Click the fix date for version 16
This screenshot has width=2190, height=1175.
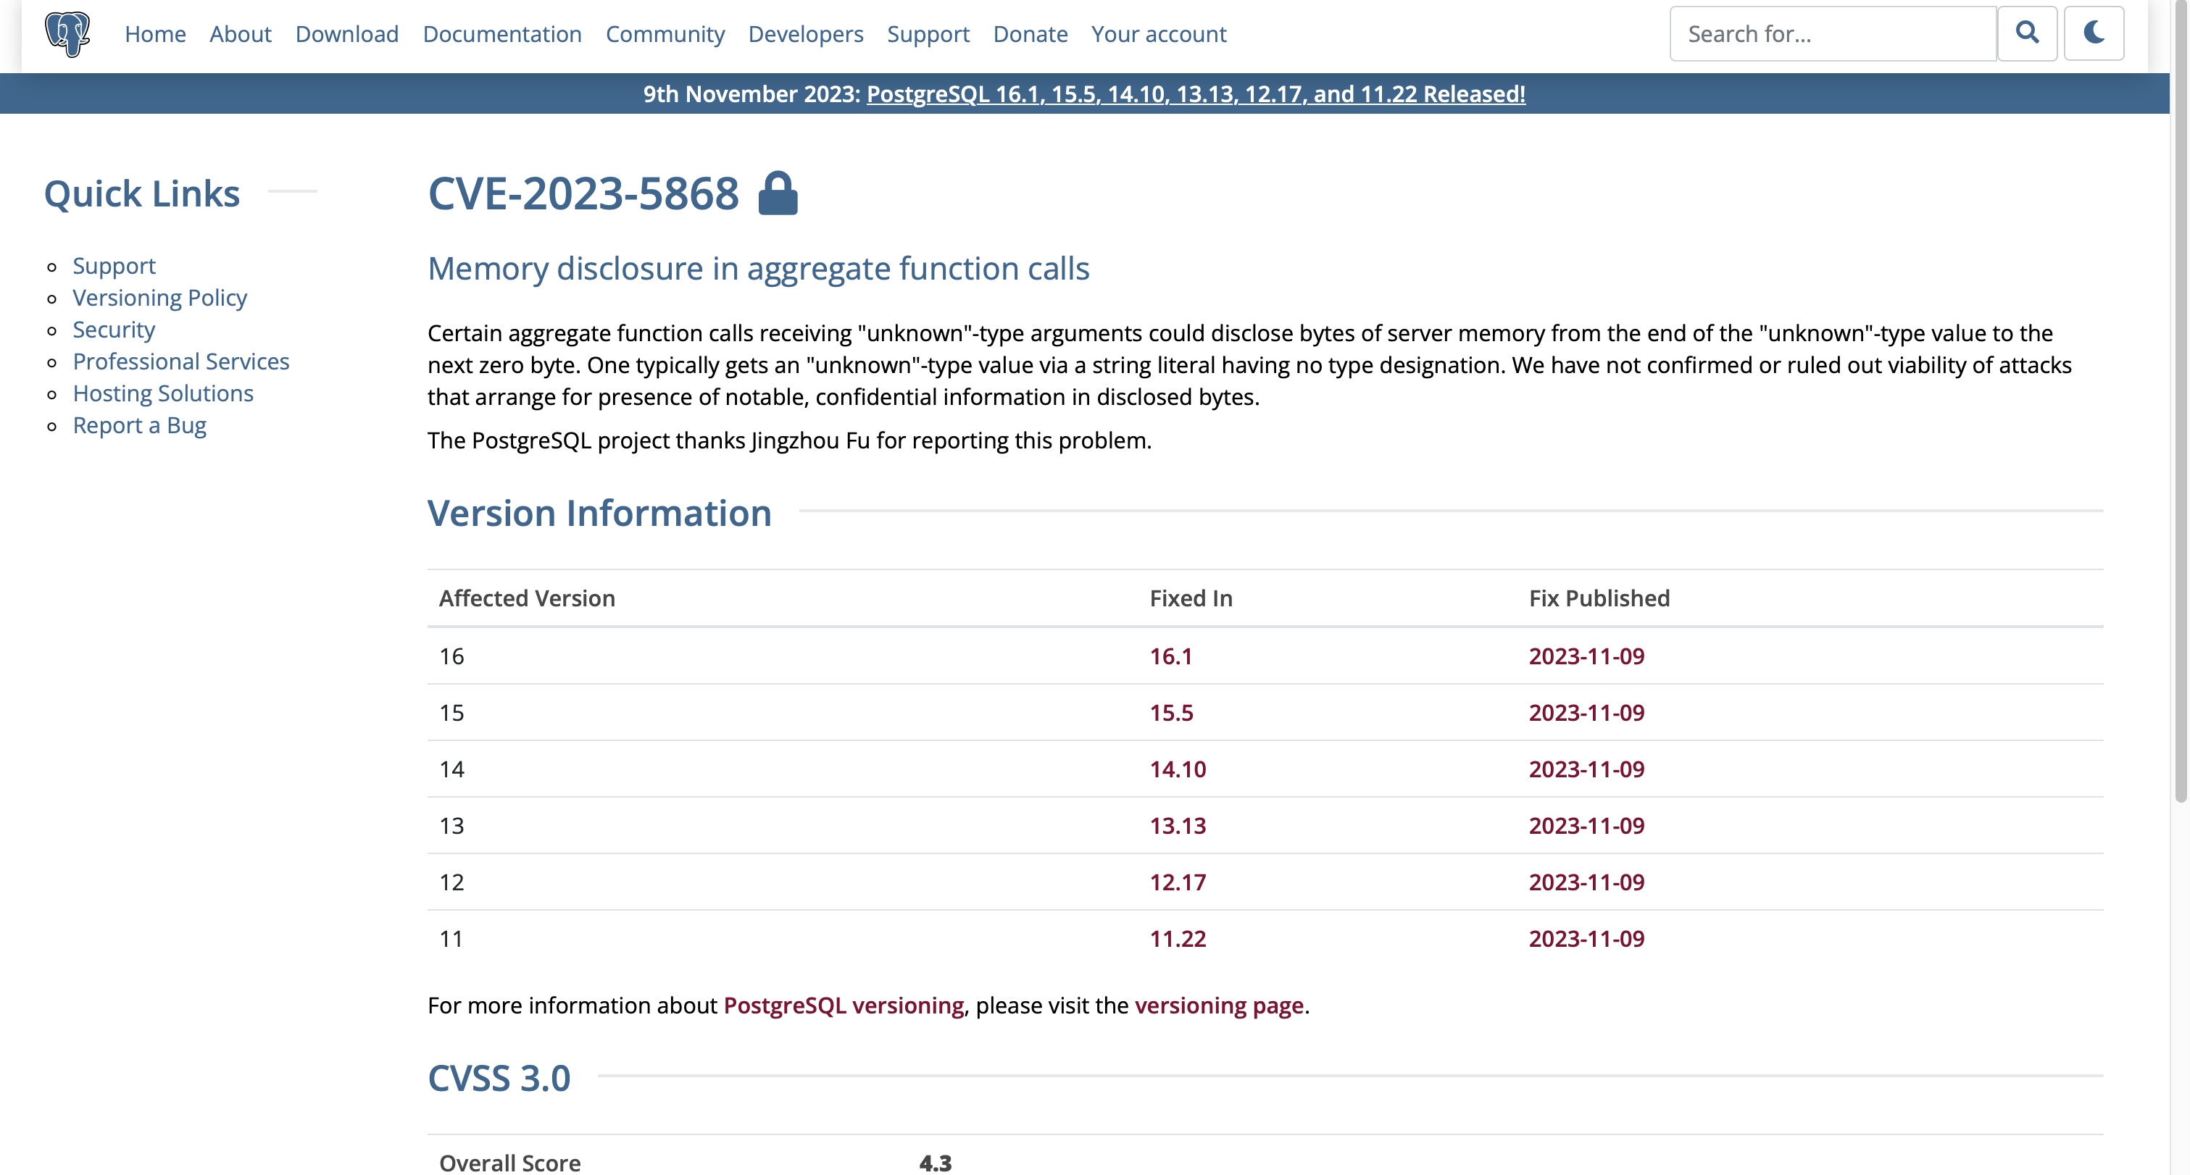(1586, 656)
